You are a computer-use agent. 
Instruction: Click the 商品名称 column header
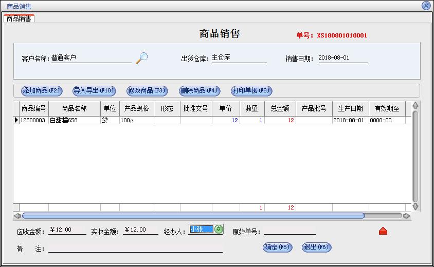tap(74, 109)
